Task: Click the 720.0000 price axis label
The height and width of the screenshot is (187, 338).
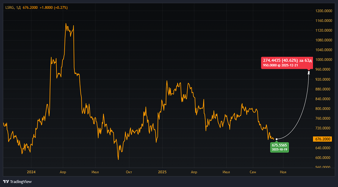Action: 323,128
